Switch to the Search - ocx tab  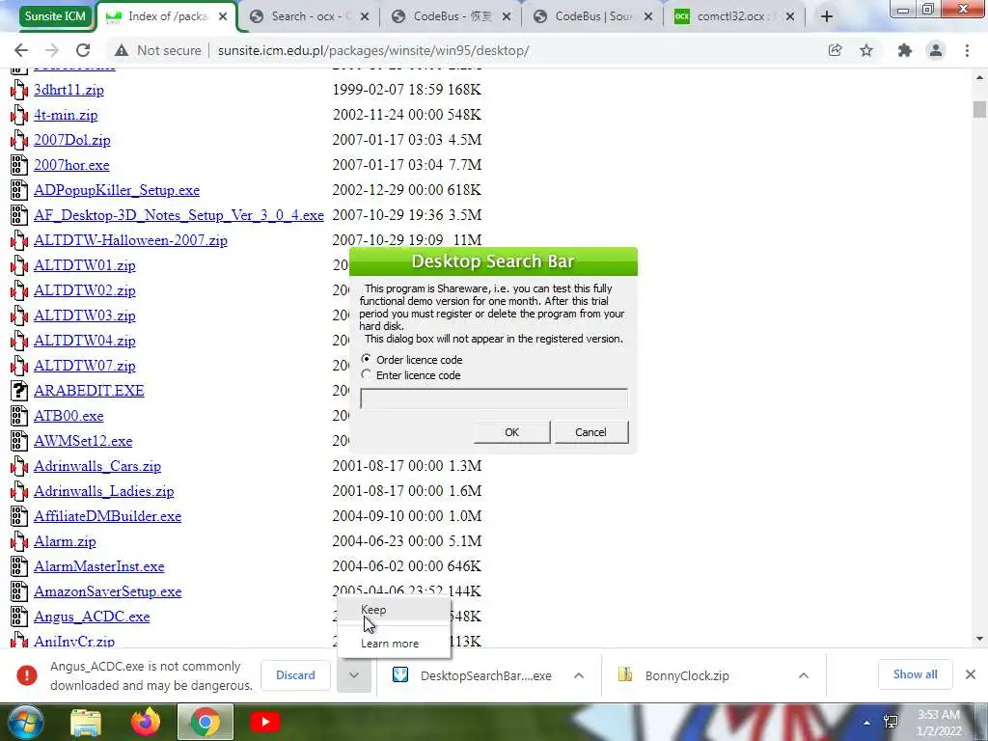point(309,17)
